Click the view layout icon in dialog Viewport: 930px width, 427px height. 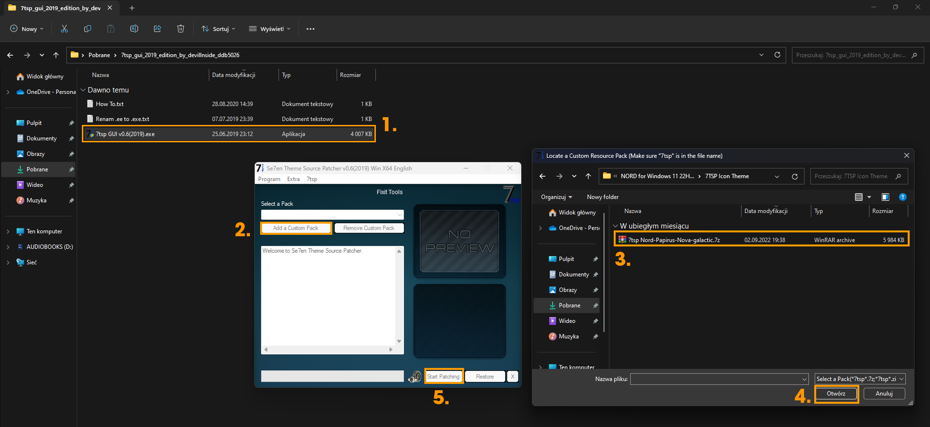tap(859, 197)
